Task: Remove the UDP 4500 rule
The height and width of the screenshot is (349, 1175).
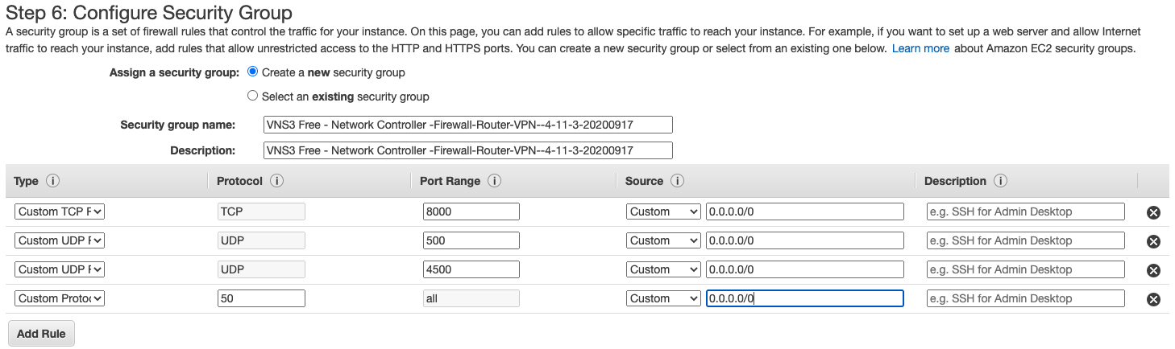Action: click(x=1153, y=270)
